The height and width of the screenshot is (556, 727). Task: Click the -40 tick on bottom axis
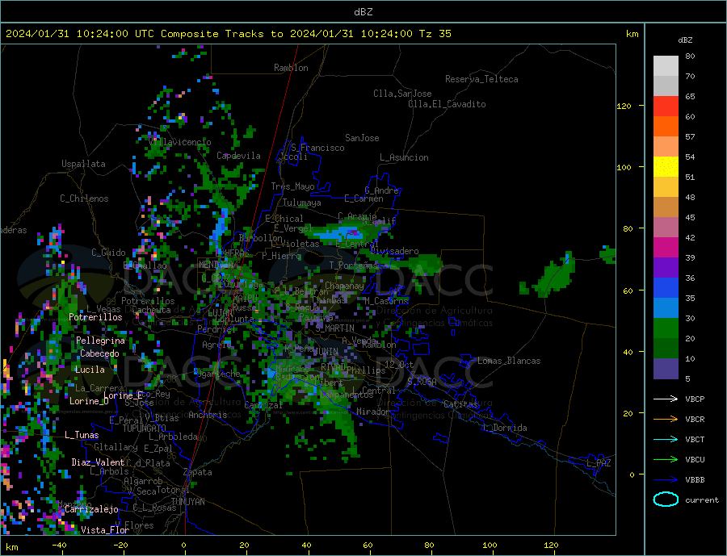coord(59,546)
